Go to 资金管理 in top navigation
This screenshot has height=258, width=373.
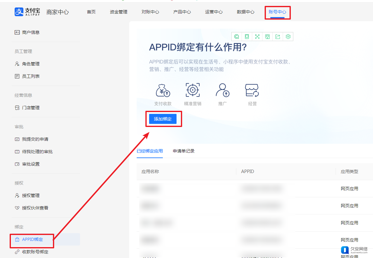click(x=119, y=12)
